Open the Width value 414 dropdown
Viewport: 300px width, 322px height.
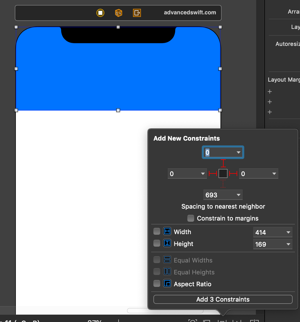pos(288,232)
